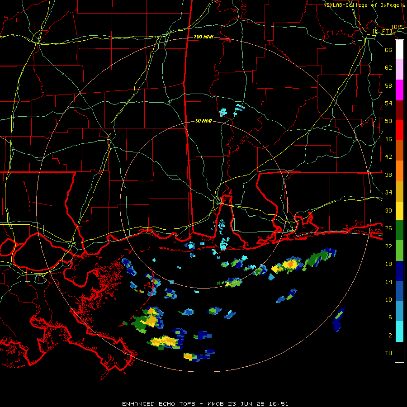Click the legend value "22"
407x407 pixels.
click(388, 246)
